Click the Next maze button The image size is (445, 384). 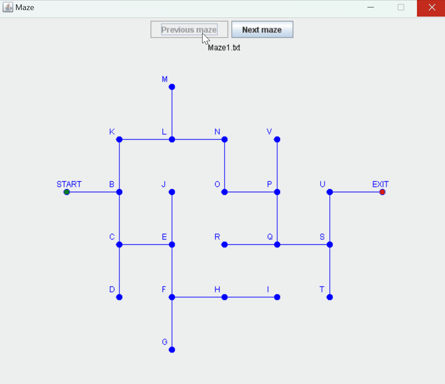tap(262, 30)
